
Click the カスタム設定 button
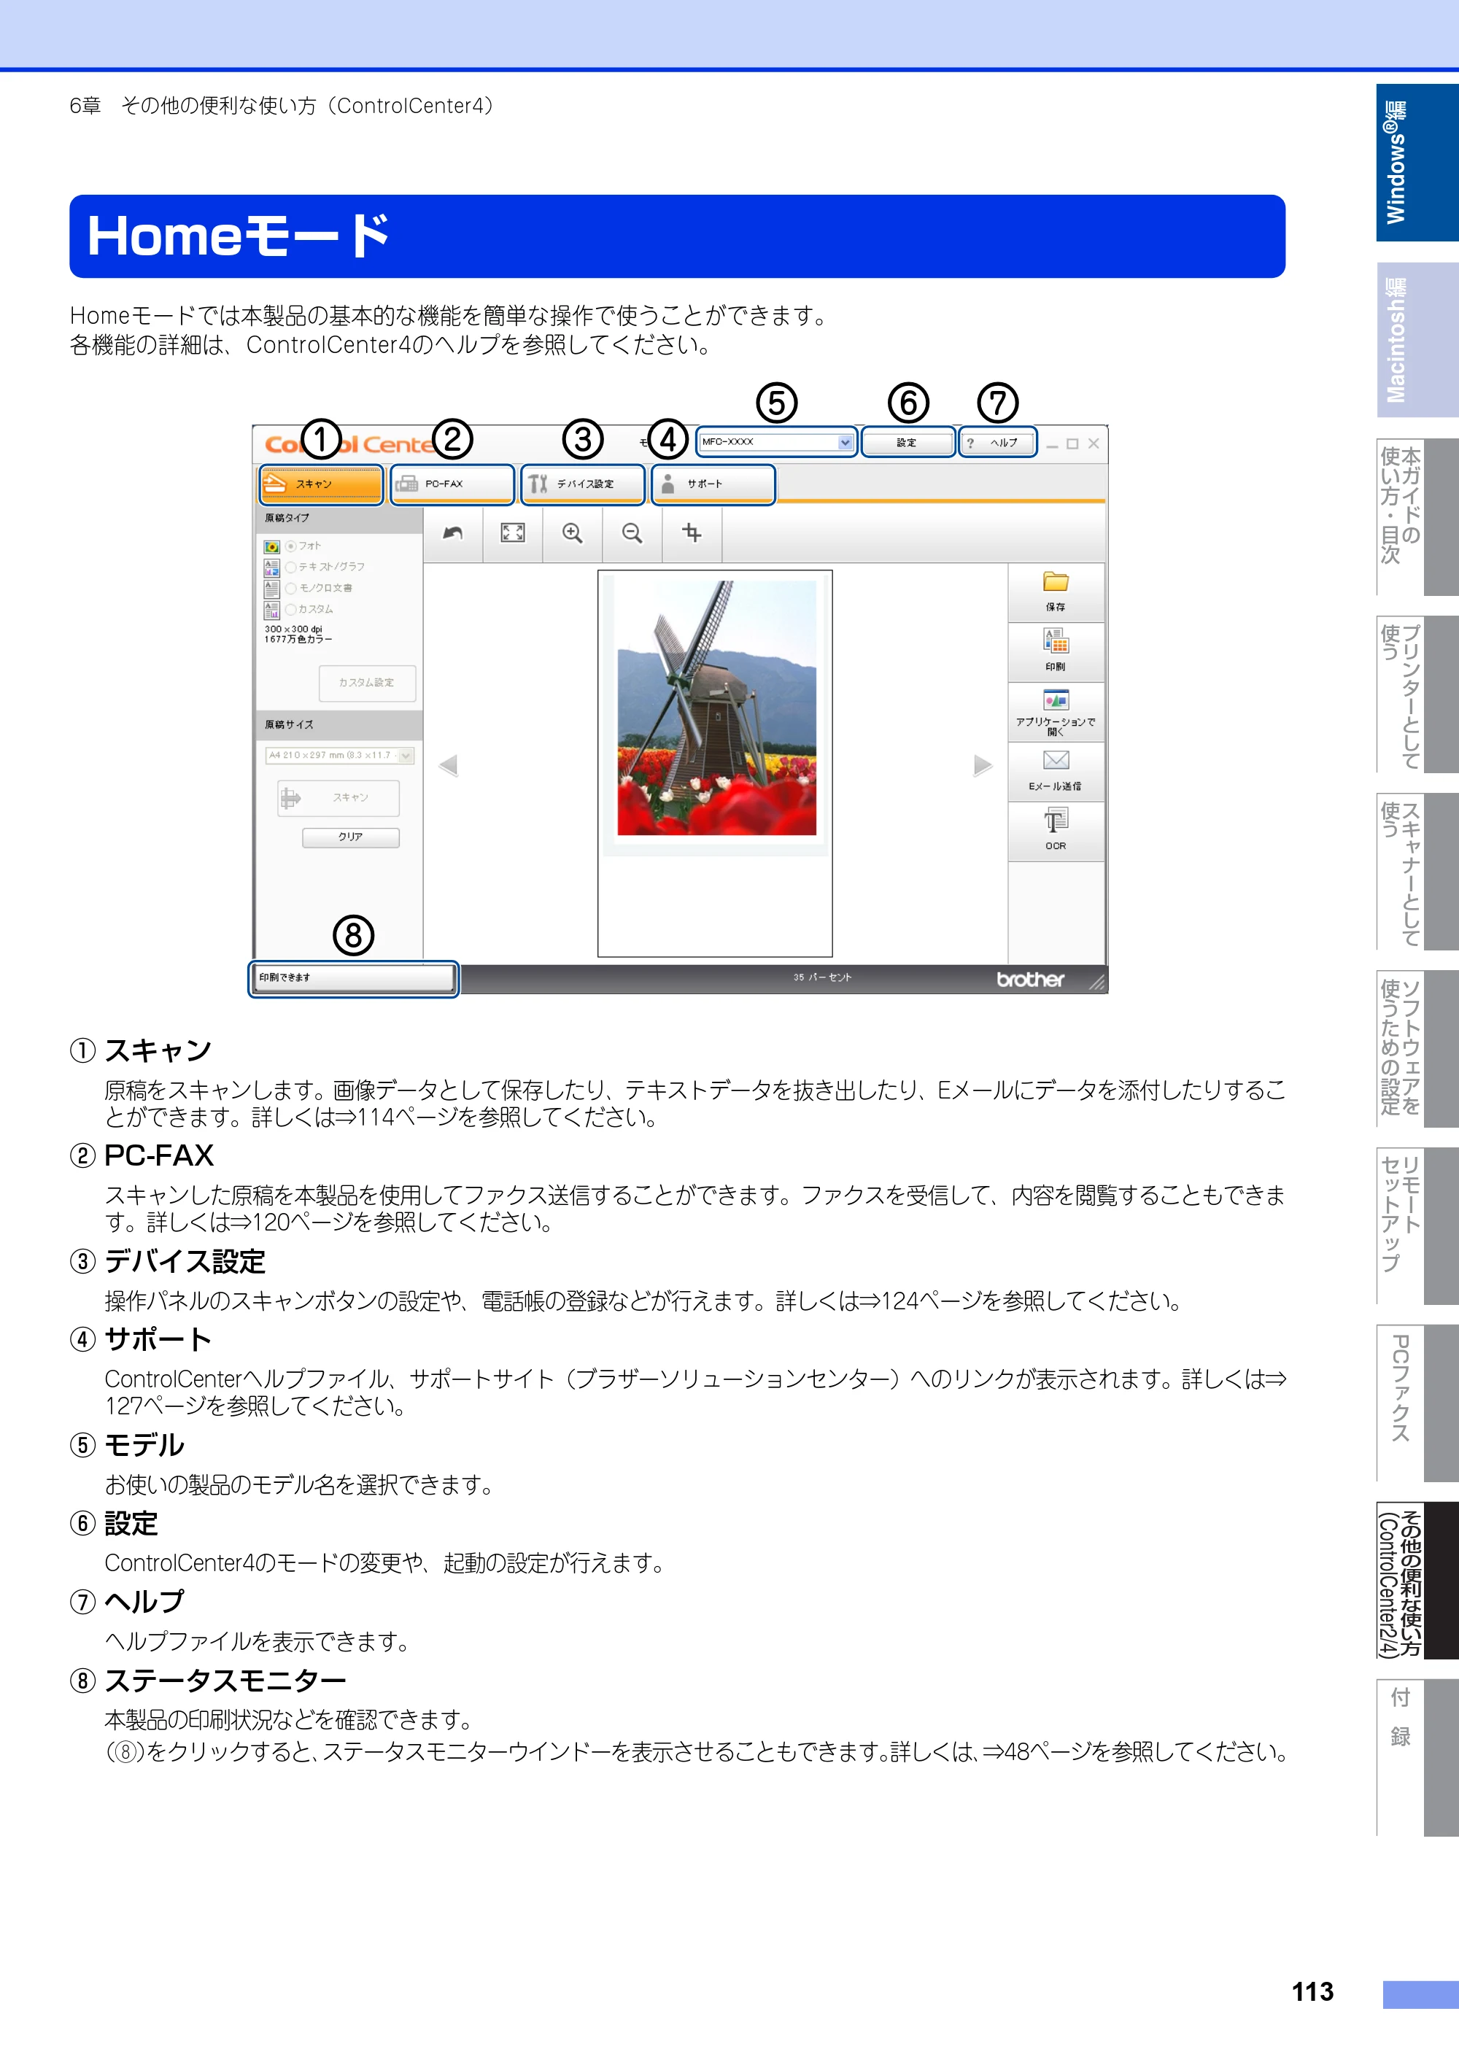tap(367, 683)
